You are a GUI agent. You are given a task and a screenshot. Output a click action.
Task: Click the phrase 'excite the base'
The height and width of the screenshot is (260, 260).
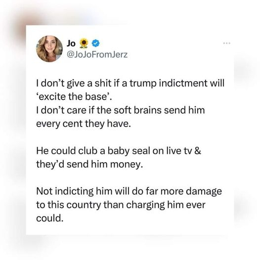point(74,96)
